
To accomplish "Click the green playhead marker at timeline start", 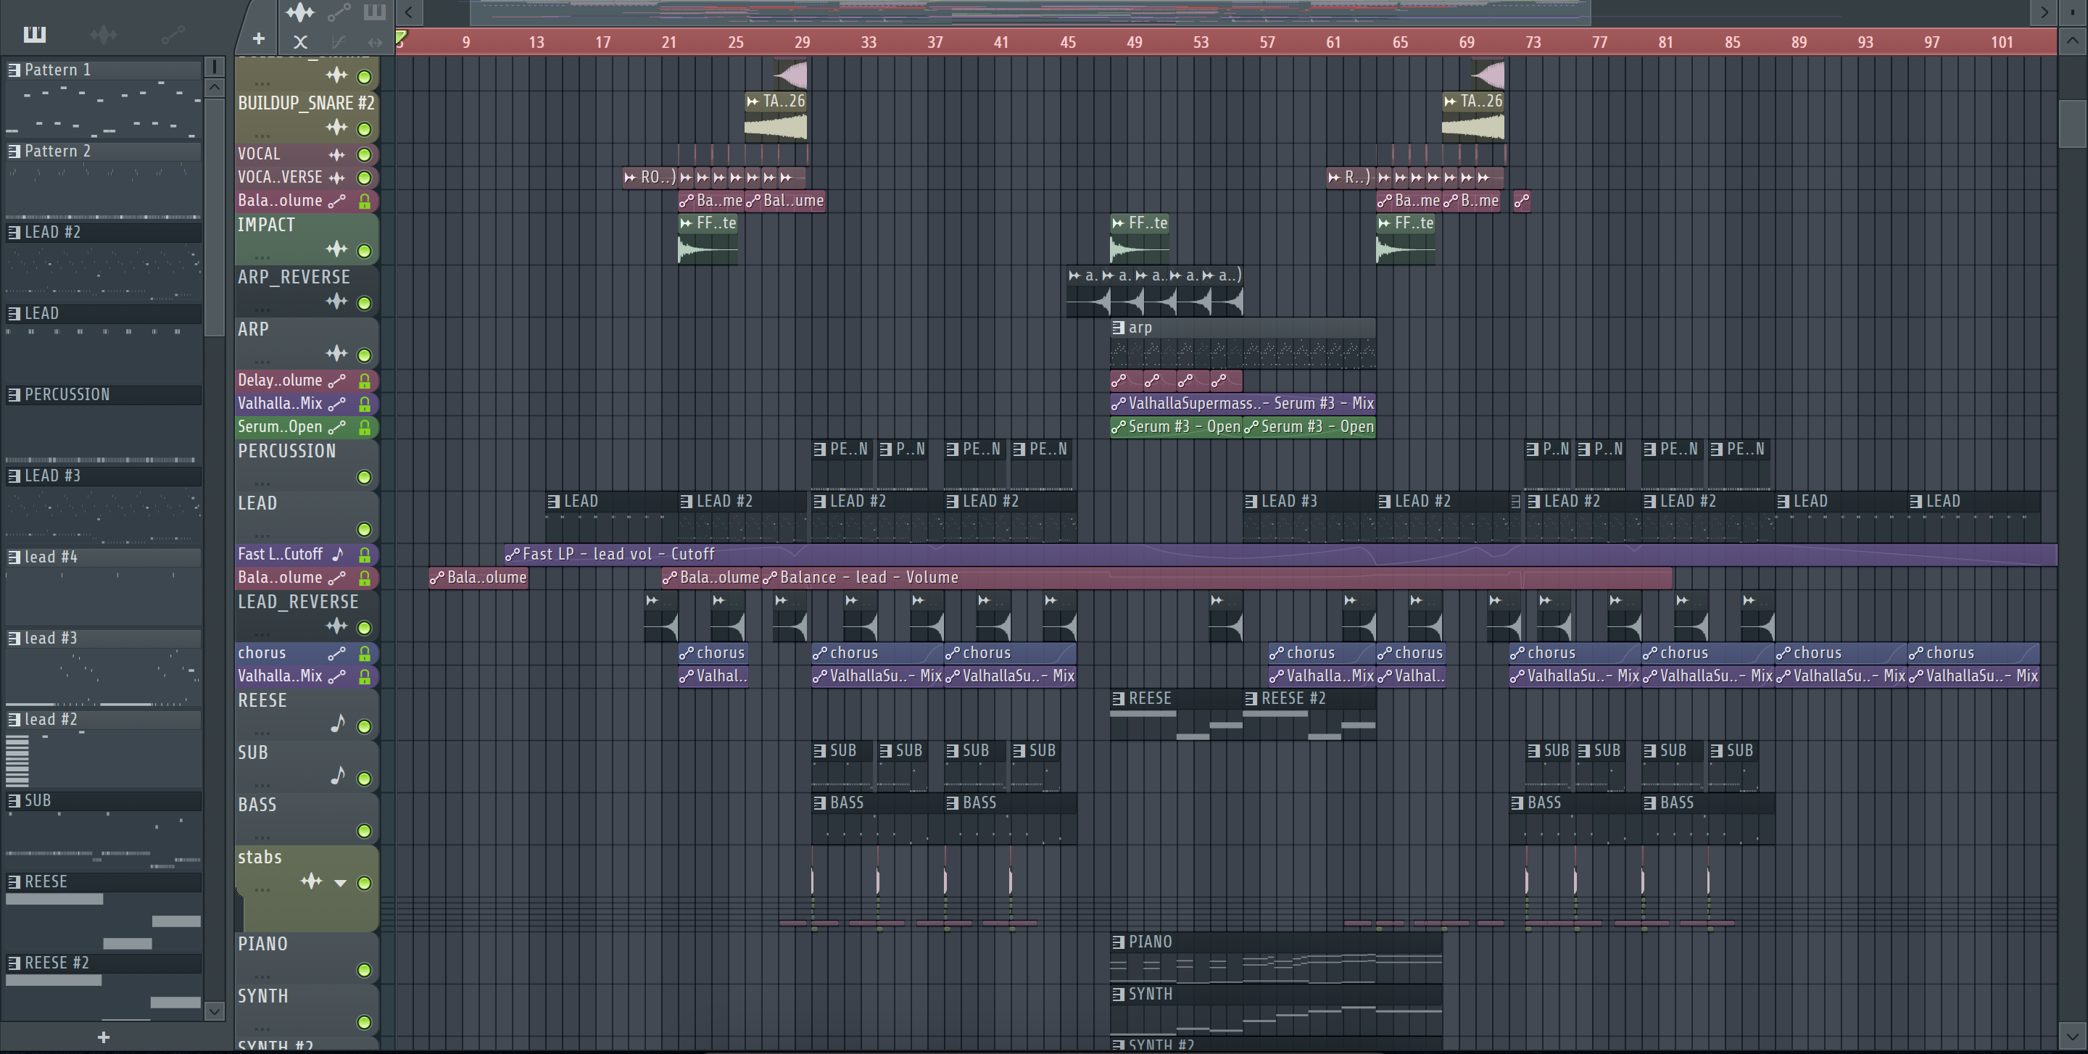I will [x=401, y=36].
